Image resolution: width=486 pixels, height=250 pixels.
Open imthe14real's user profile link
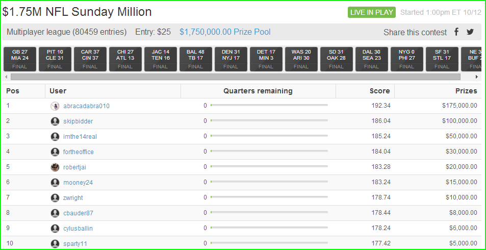(x=80, y=136)
